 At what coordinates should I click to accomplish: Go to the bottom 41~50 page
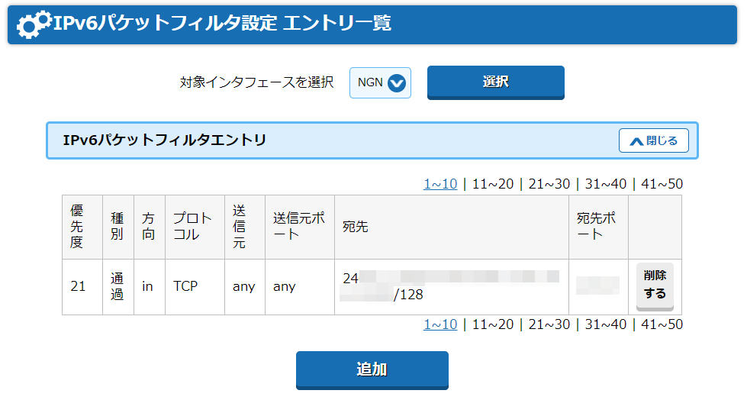tap(662, 324)
